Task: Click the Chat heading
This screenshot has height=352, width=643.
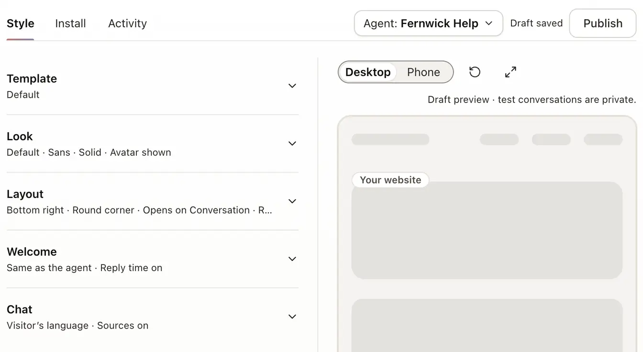Action: click(20, 309)
